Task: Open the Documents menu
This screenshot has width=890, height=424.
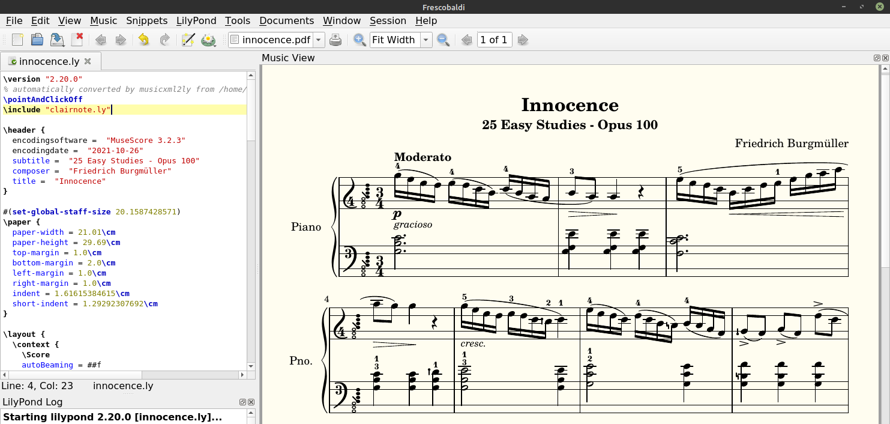Action: pyautogui.click(x=287, y=20)
